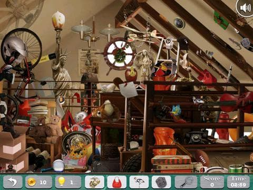Mute the game sound with speaker icon
253x190 pixels.
click(x=245, y=8)
